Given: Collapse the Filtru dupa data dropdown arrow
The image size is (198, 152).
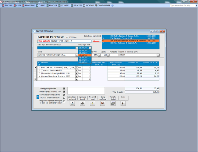Looking at the screenshot, I should [x=90, y=48].
